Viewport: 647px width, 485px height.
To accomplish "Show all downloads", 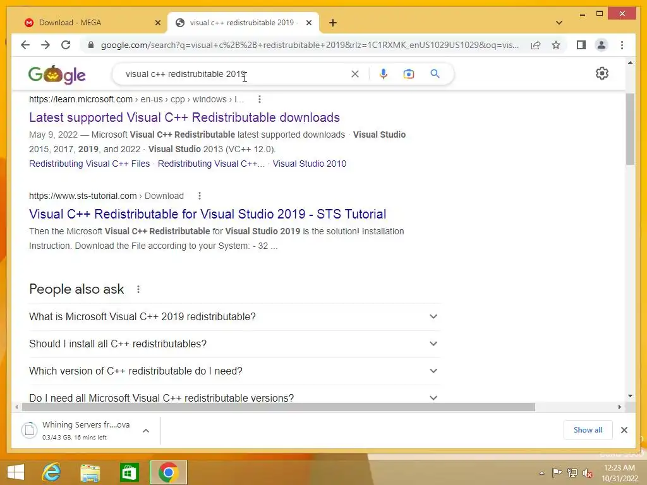I will [x=588, y=430].
